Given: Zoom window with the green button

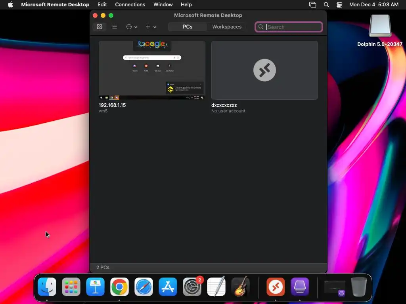Looking at the screenshot, I should [111, 15].
